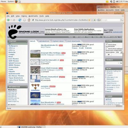The height and width of the screenshot is (128, 128).
Task: Click the search magnifier icon
Action: tap(122, 20)
